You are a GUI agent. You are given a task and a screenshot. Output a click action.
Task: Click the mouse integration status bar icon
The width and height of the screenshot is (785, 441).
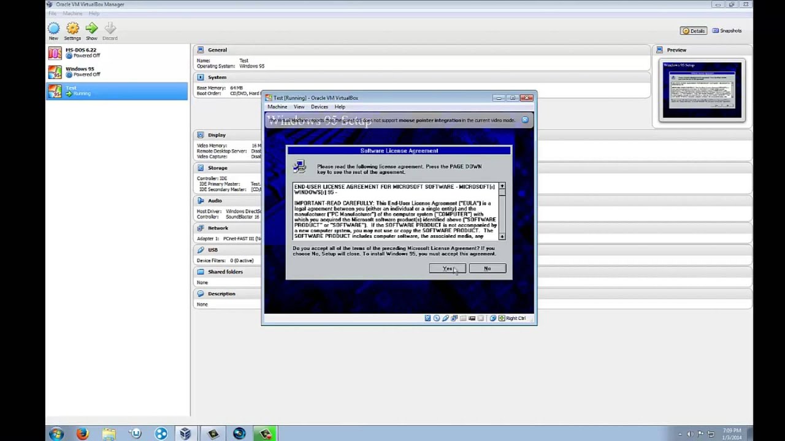tap(493, 318)
